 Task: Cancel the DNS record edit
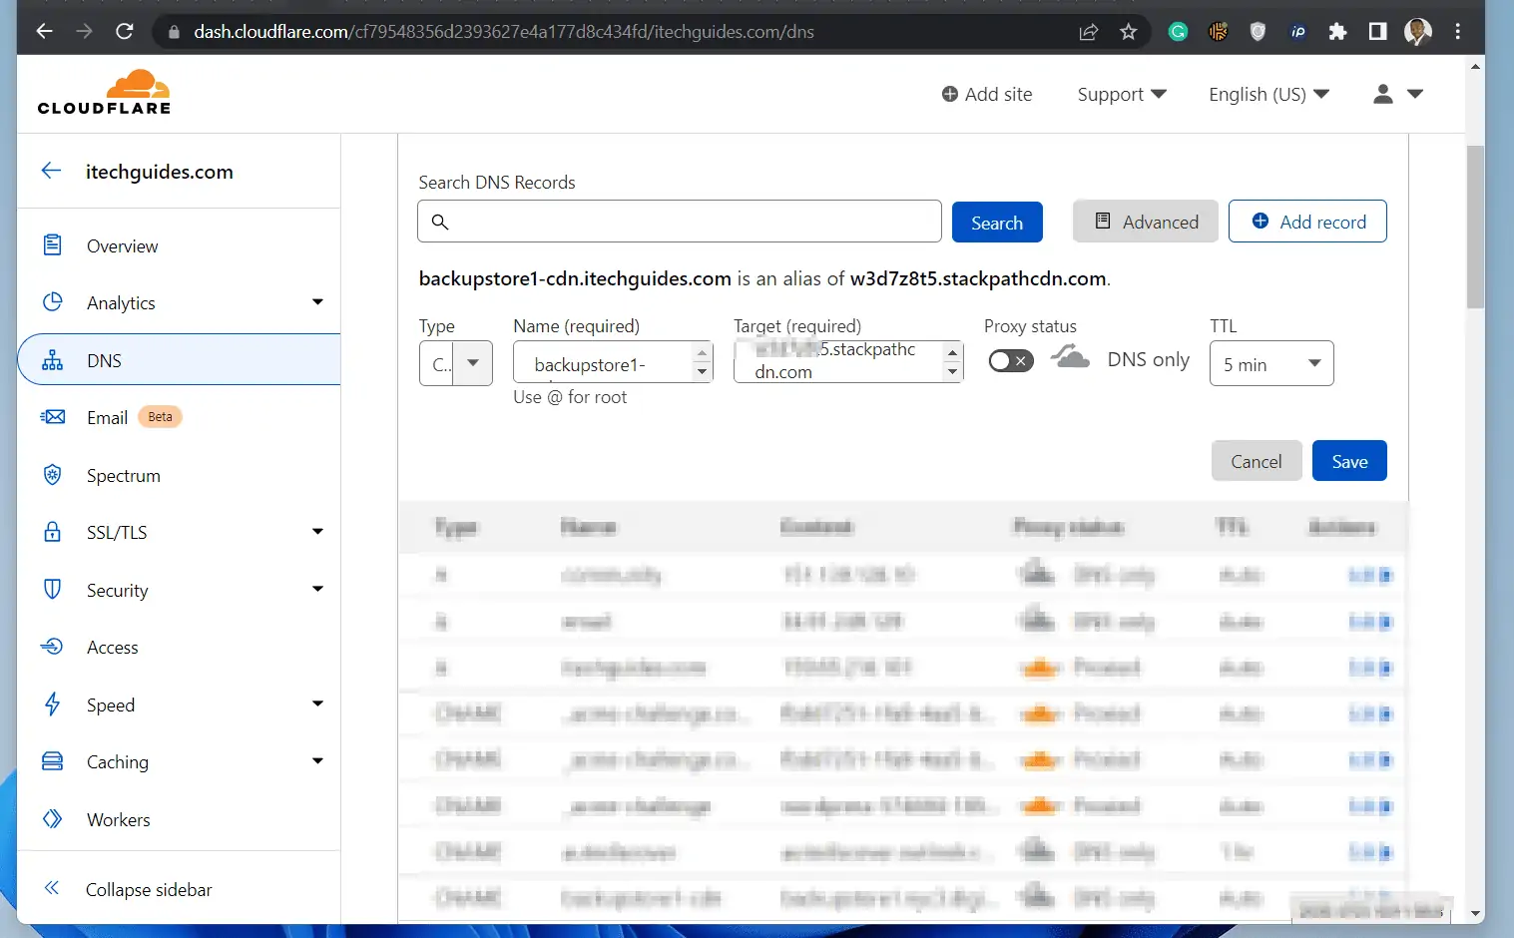pyautogui.click(x=1257, y=461)
